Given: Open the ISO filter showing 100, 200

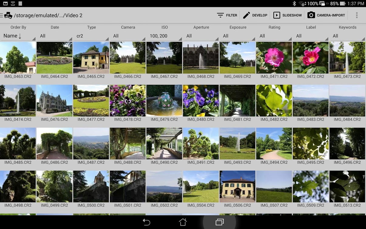Looking at the screenshot, I should (x=164, y=36).
